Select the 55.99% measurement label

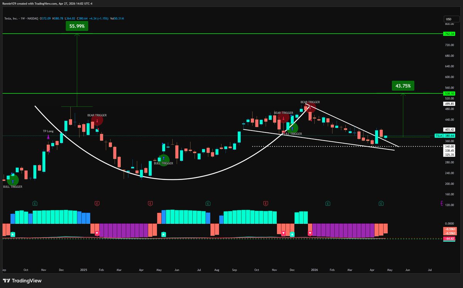77,26
